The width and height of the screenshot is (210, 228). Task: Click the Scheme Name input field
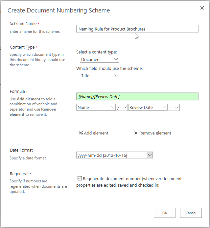tap(137, 29)
